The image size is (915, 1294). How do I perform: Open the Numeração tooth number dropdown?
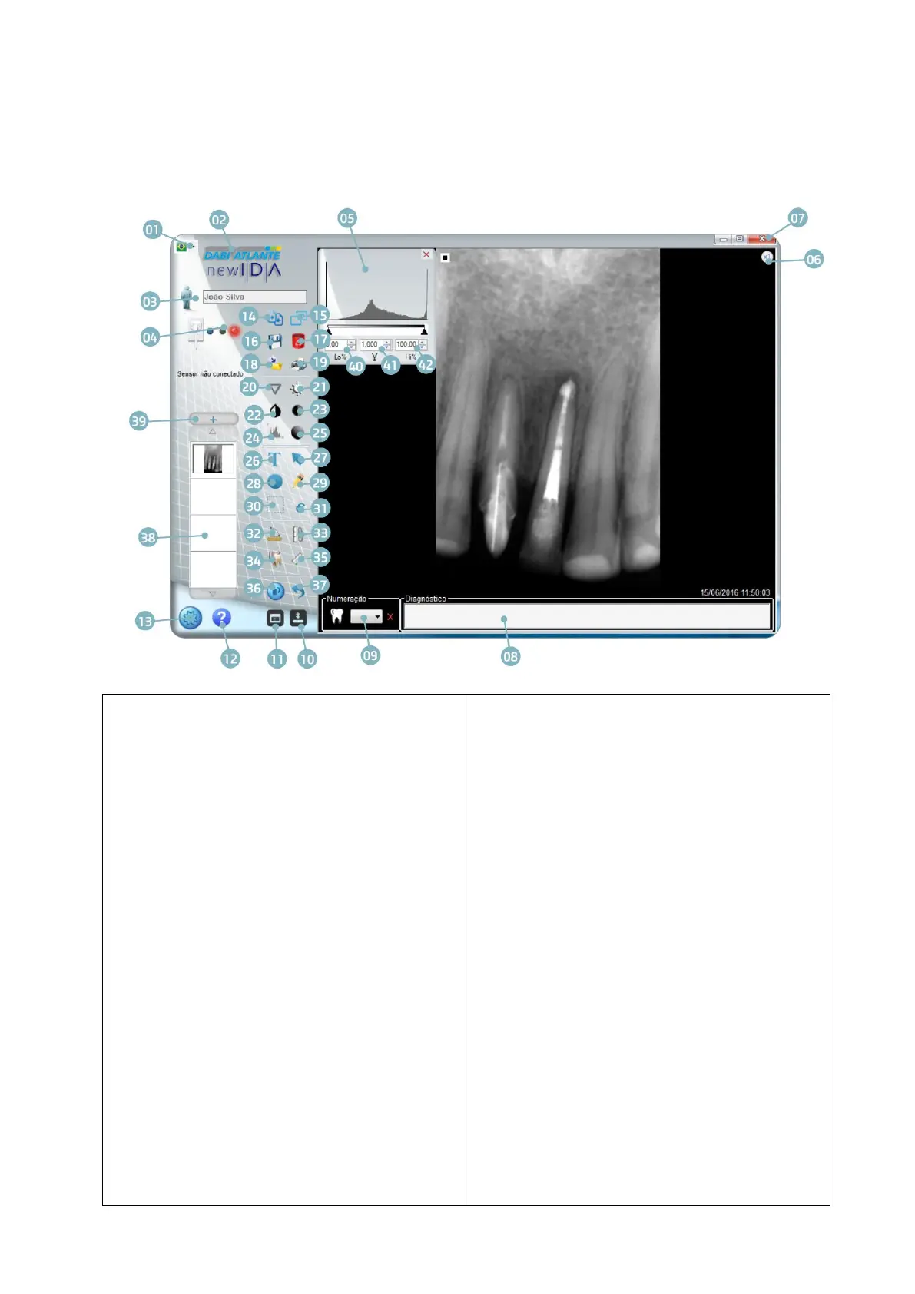tap(366, 617)
